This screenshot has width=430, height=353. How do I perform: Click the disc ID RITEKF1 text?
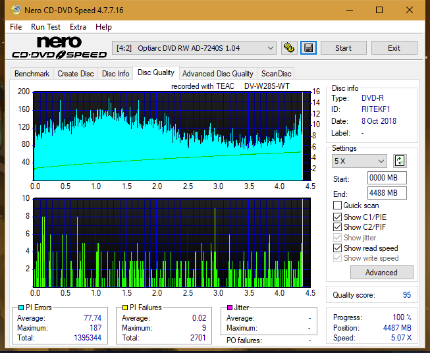pyautogui.click(x=376, y=109)
